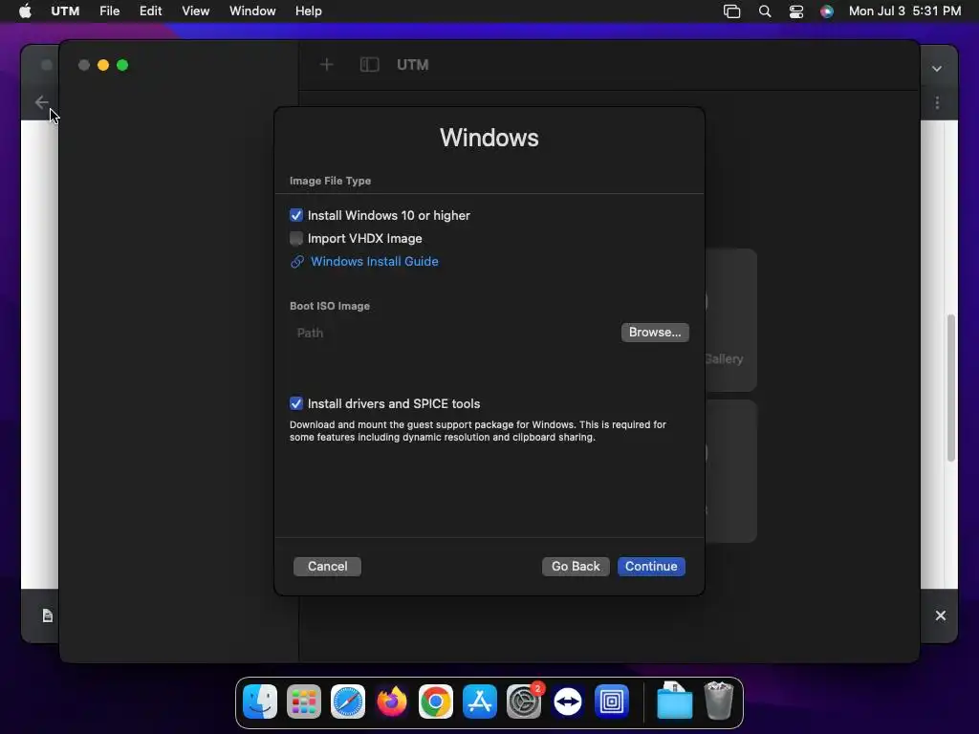Open UTM app from the Dock
The width and height of the screenshot is (979, 734).
pyautogui.click(x=612, y=702)
